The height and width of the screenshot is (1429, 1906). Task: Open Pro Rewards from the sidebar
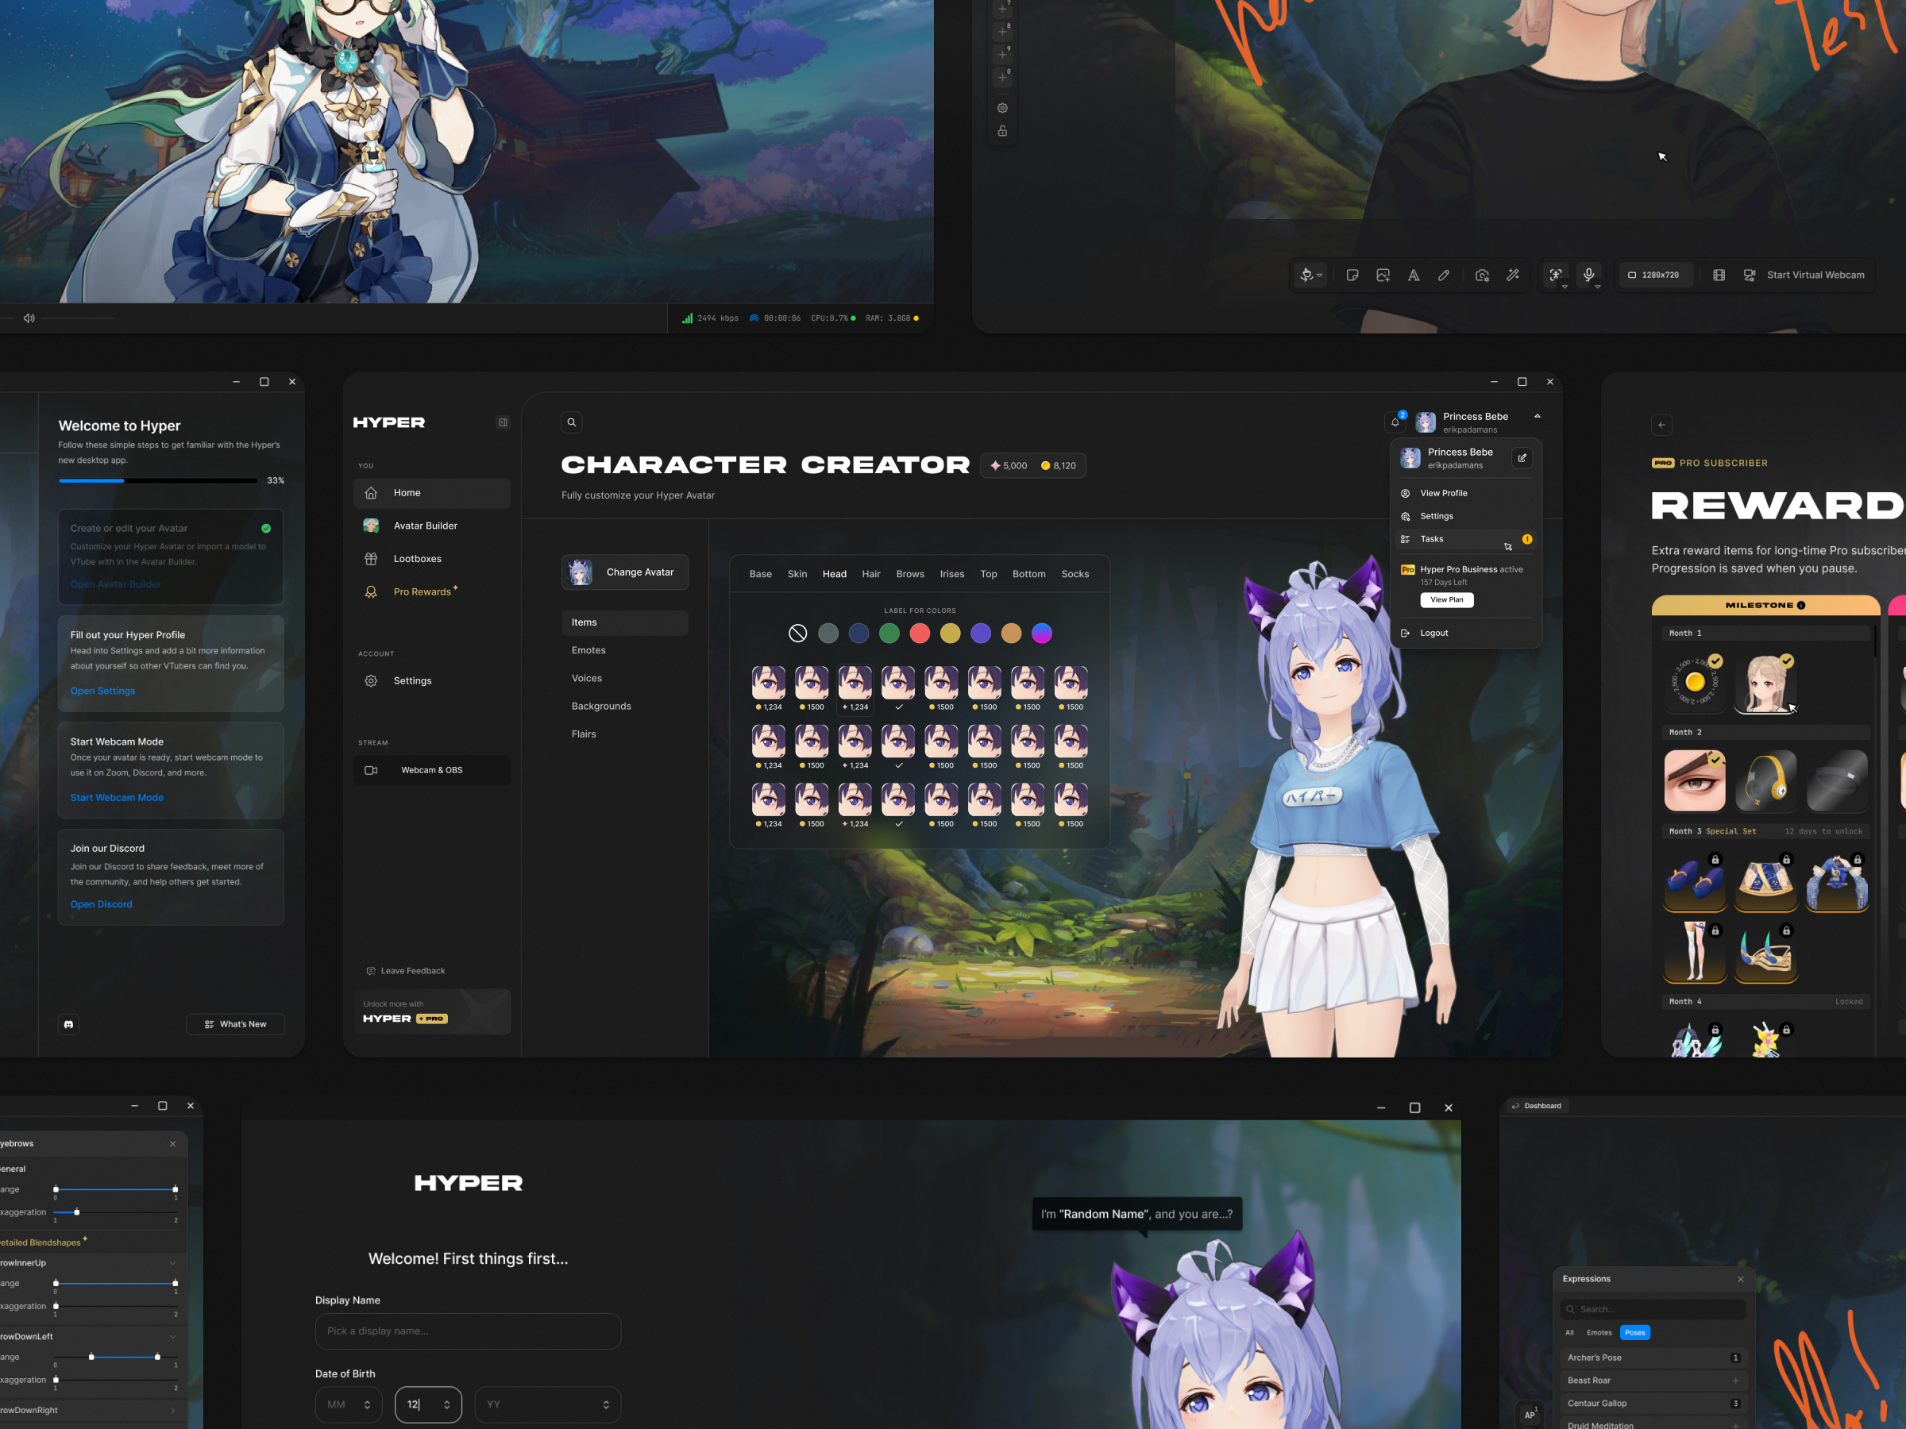(x=424, y=591)
